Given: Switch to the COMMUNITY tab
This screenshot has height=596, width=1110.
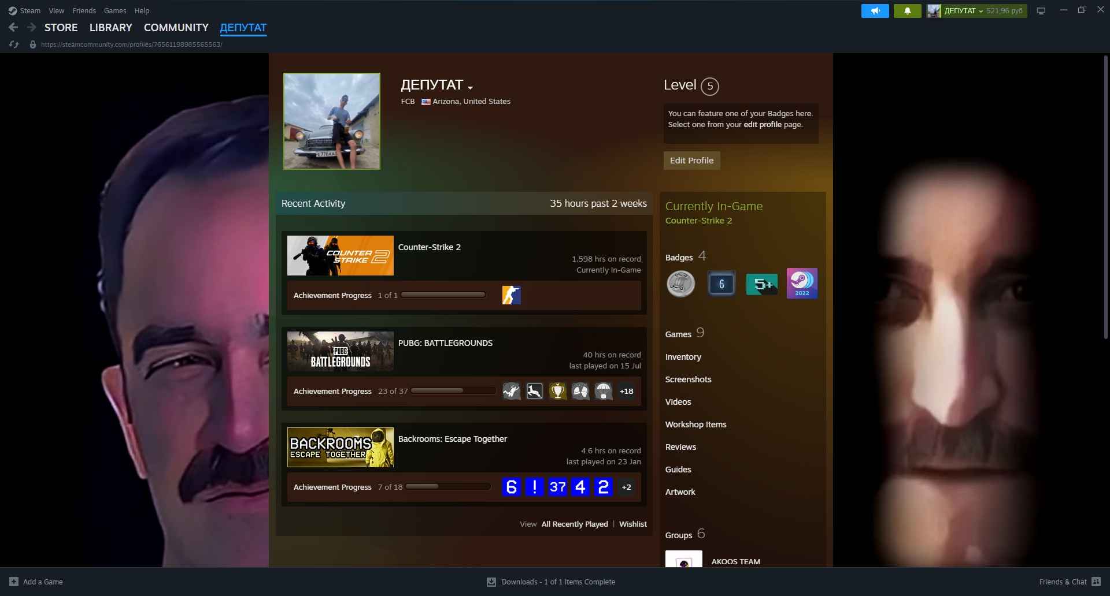Looking at the screenshot, I should 176,28.
